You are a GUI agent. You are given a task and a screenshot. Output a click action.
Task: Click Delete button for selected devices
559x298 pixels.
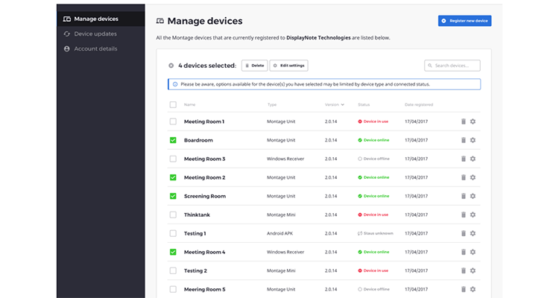(255, 66)
